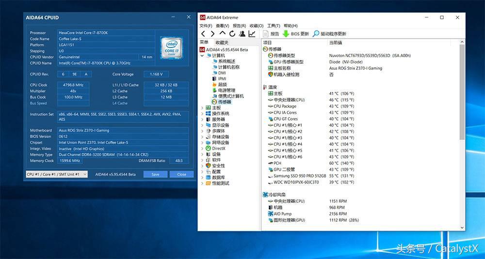Image resolution: width=485 pixels, height=259 pixels.
Task: Click Close button in CPUID window
Action: click(181, 174)
